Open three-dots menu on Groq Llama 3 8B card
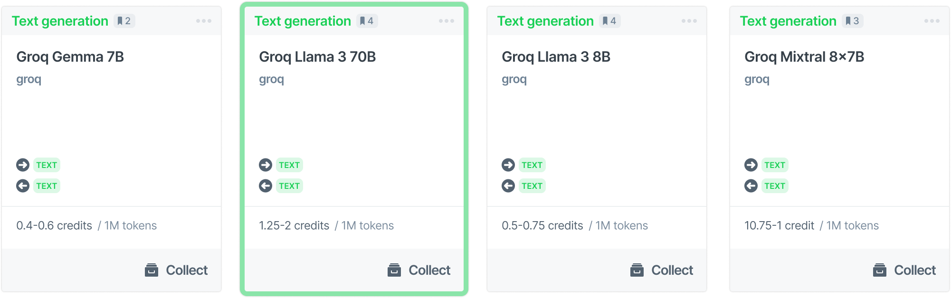 [689, 21]
